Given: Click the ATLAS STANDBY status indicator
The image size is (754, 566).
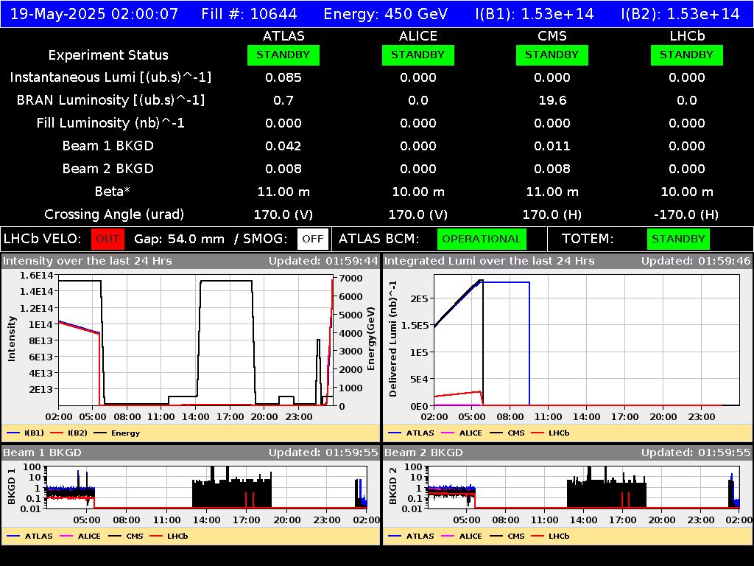Looking at the screenshot, I should click(x=283, y=55).
